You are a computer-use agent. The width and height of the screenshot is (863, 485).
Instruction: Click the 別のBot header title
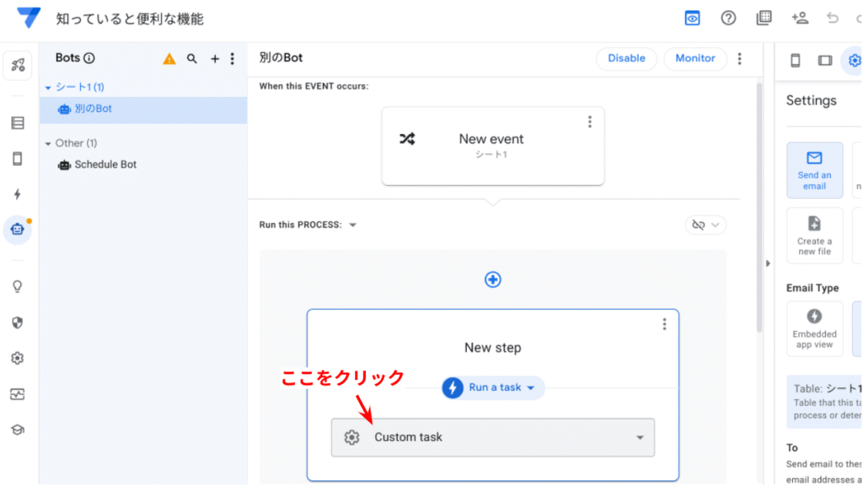281,58
